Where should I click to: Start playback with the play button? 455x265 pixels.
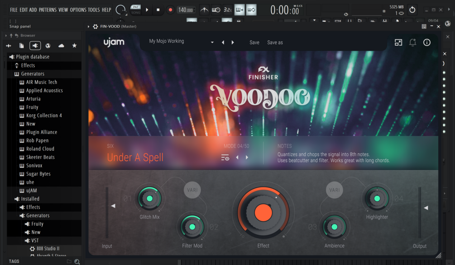coord(147,10)
